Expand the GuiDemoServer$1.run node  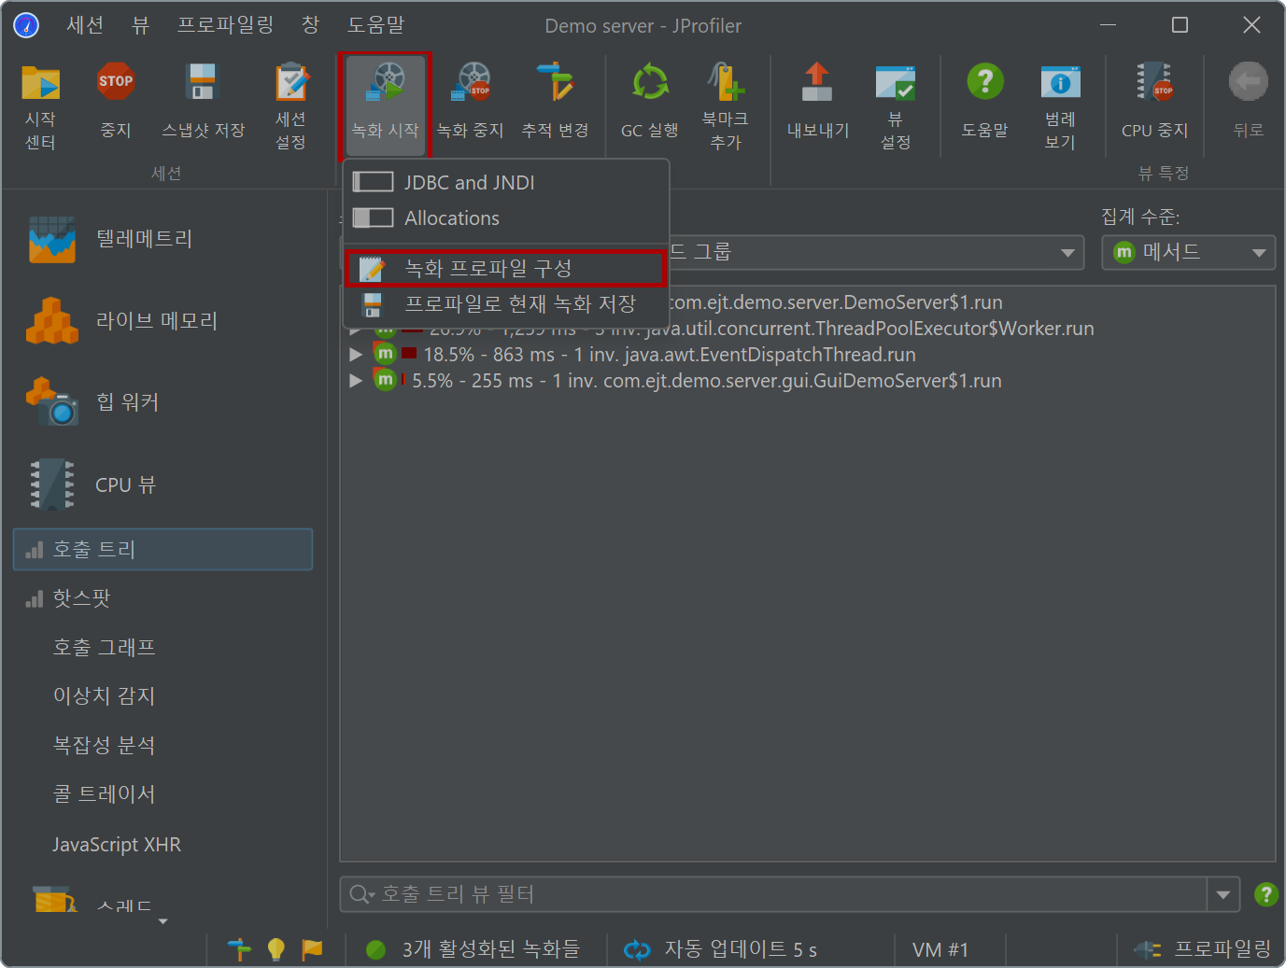pyautogui.click(x=356, y=381)
